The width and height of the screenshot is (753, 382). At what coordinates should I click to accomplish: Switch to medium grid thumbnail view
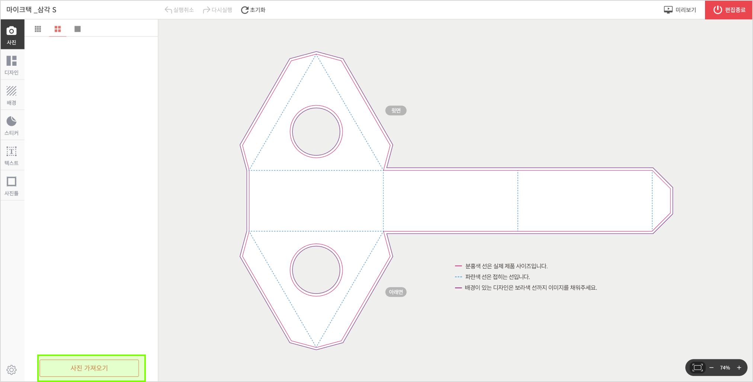58,29
